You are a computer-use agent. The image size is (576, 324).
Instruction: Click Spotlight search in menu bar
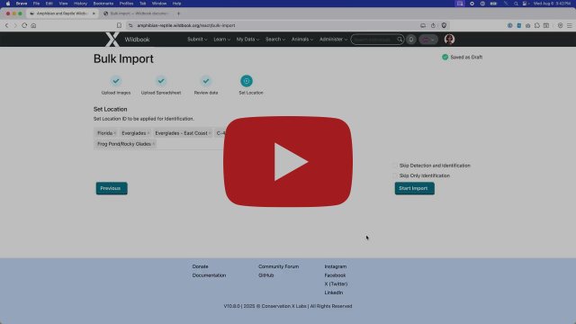(x=516, y=4)
